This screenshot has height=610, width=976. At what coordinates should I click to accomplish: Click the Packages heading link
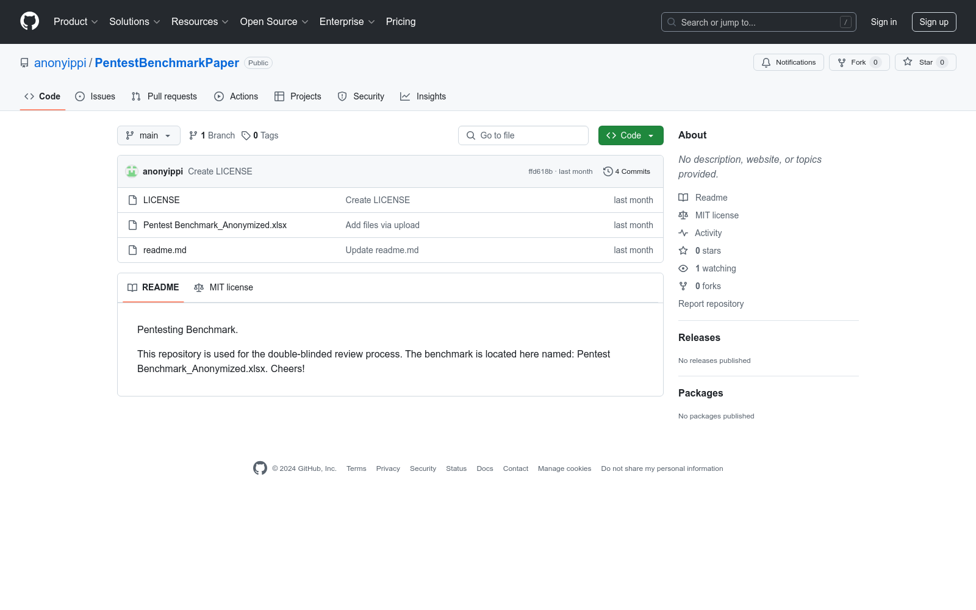700,393
